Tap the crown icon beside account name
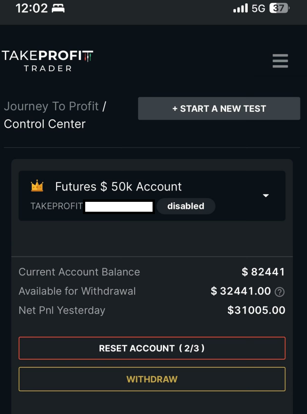The image size is (307, 414). click(37, 186)
